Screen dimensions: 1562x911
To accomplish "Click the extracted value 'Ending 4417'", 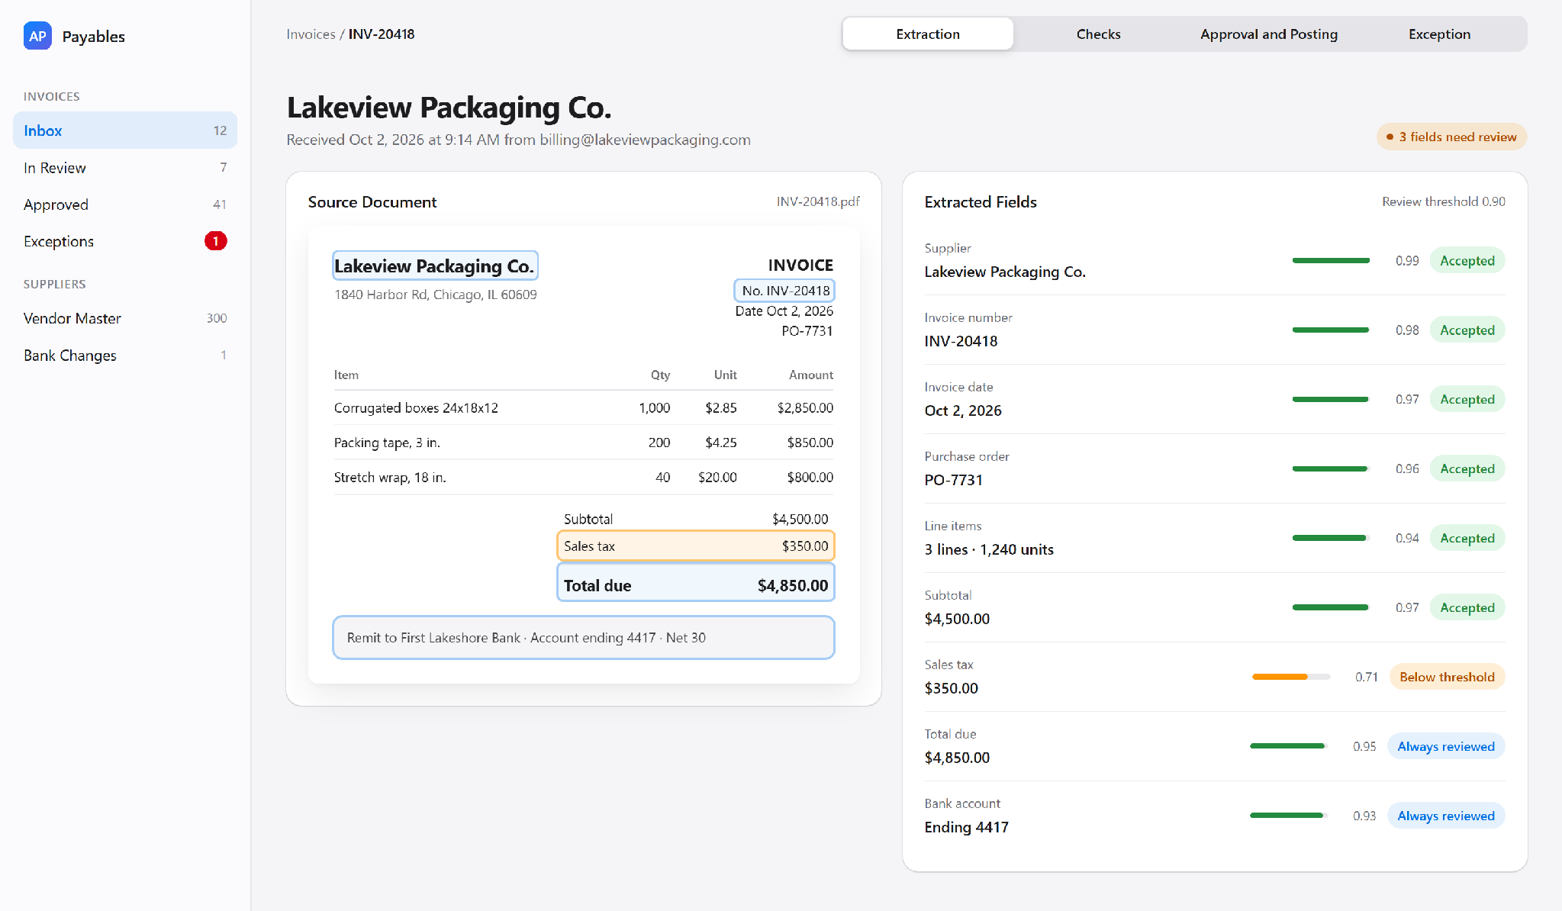I will 966,828.
